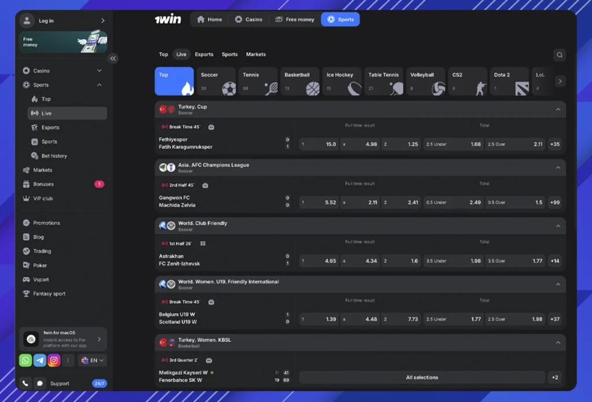
Task: Select LoL esports tile
Action: (542, 81)
